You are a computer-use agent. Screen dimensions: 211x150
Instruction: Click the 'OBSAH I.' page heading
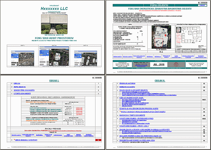tap(54, 81)
